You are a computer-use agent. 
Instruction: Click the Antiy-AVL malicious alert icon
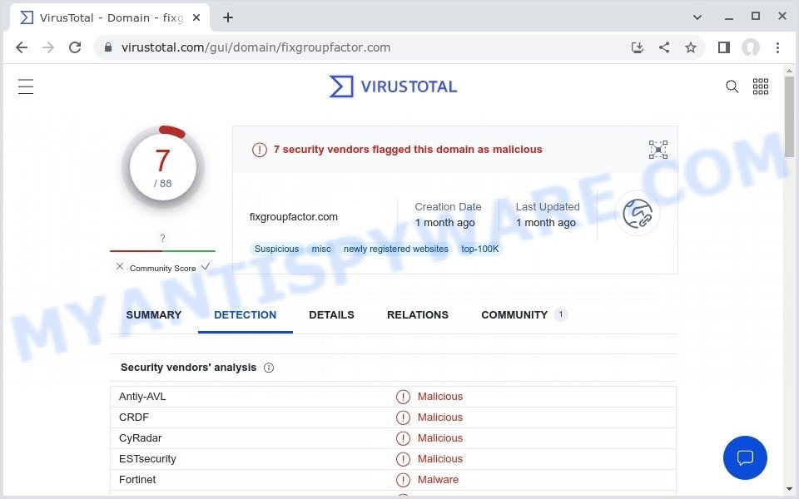coord(403,397)
